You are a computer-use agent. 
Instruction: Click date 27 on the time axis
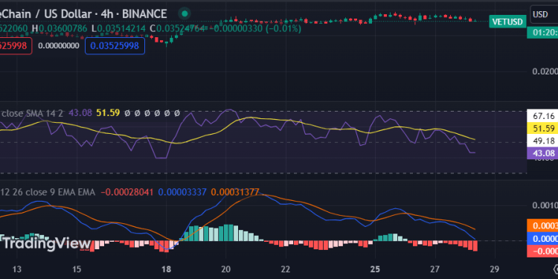pyautogui.click(x=435, y=269)
